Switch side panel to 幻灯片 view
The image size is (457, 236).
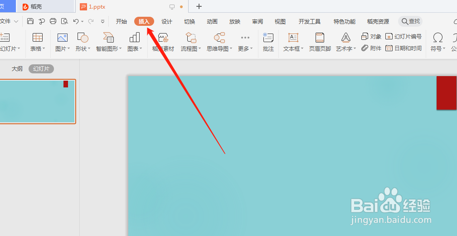(x=41, y=69)
